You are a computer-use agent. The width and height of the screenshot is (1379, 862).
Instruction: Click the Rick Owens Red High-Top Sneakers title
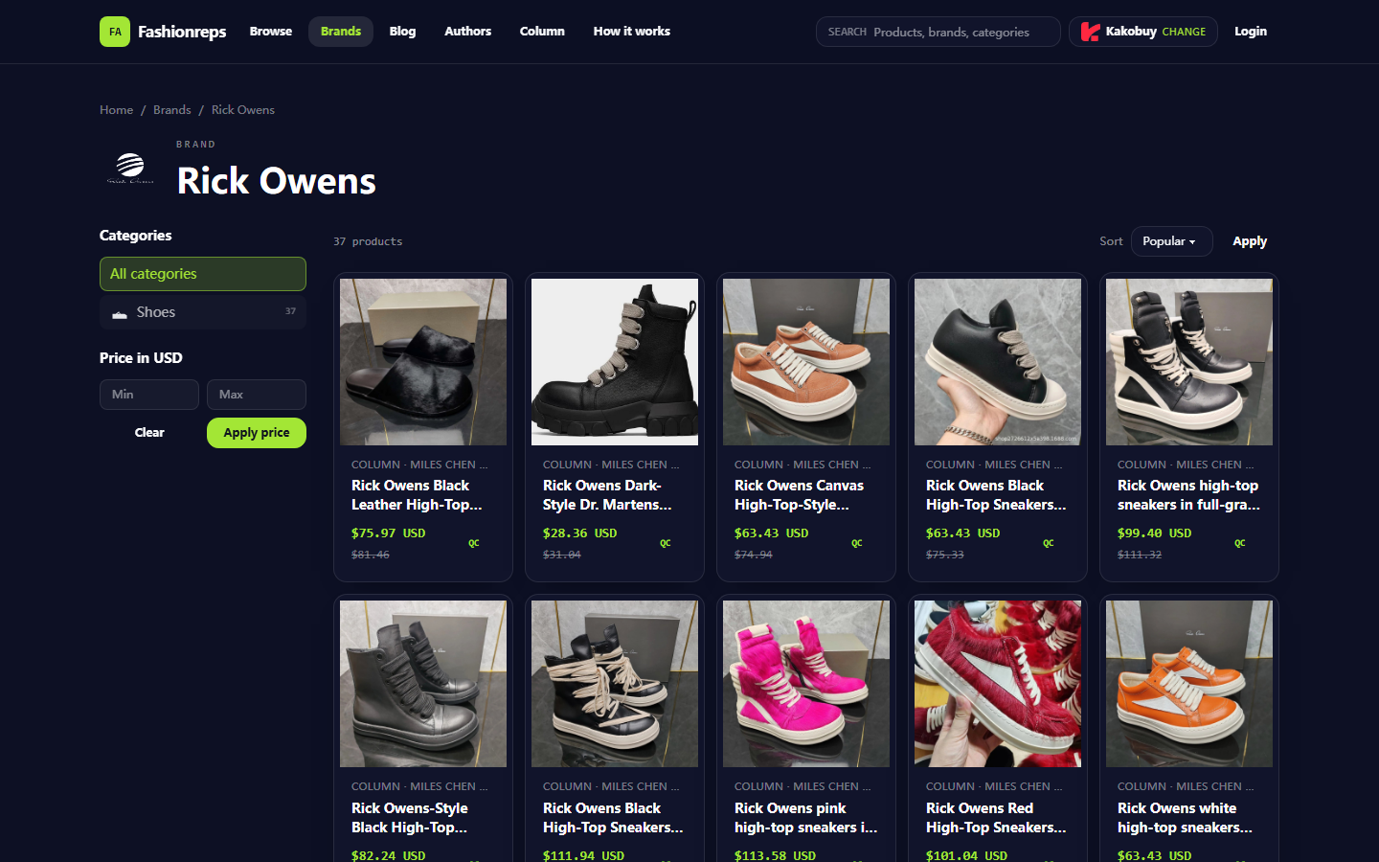point(997,818)
